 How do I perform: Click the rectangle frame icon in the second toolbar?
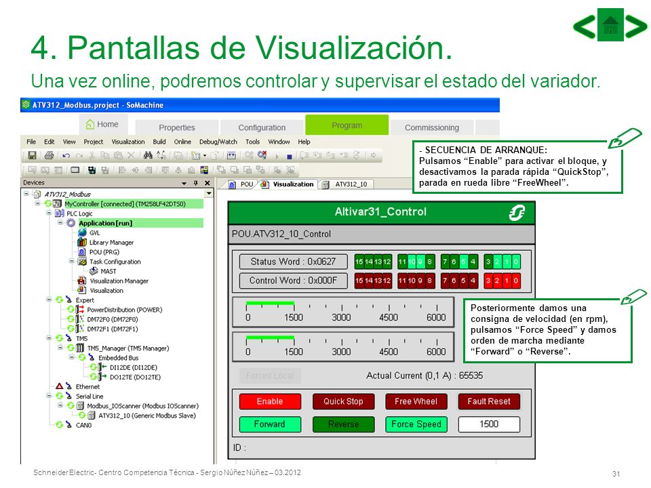coord(75,169)
